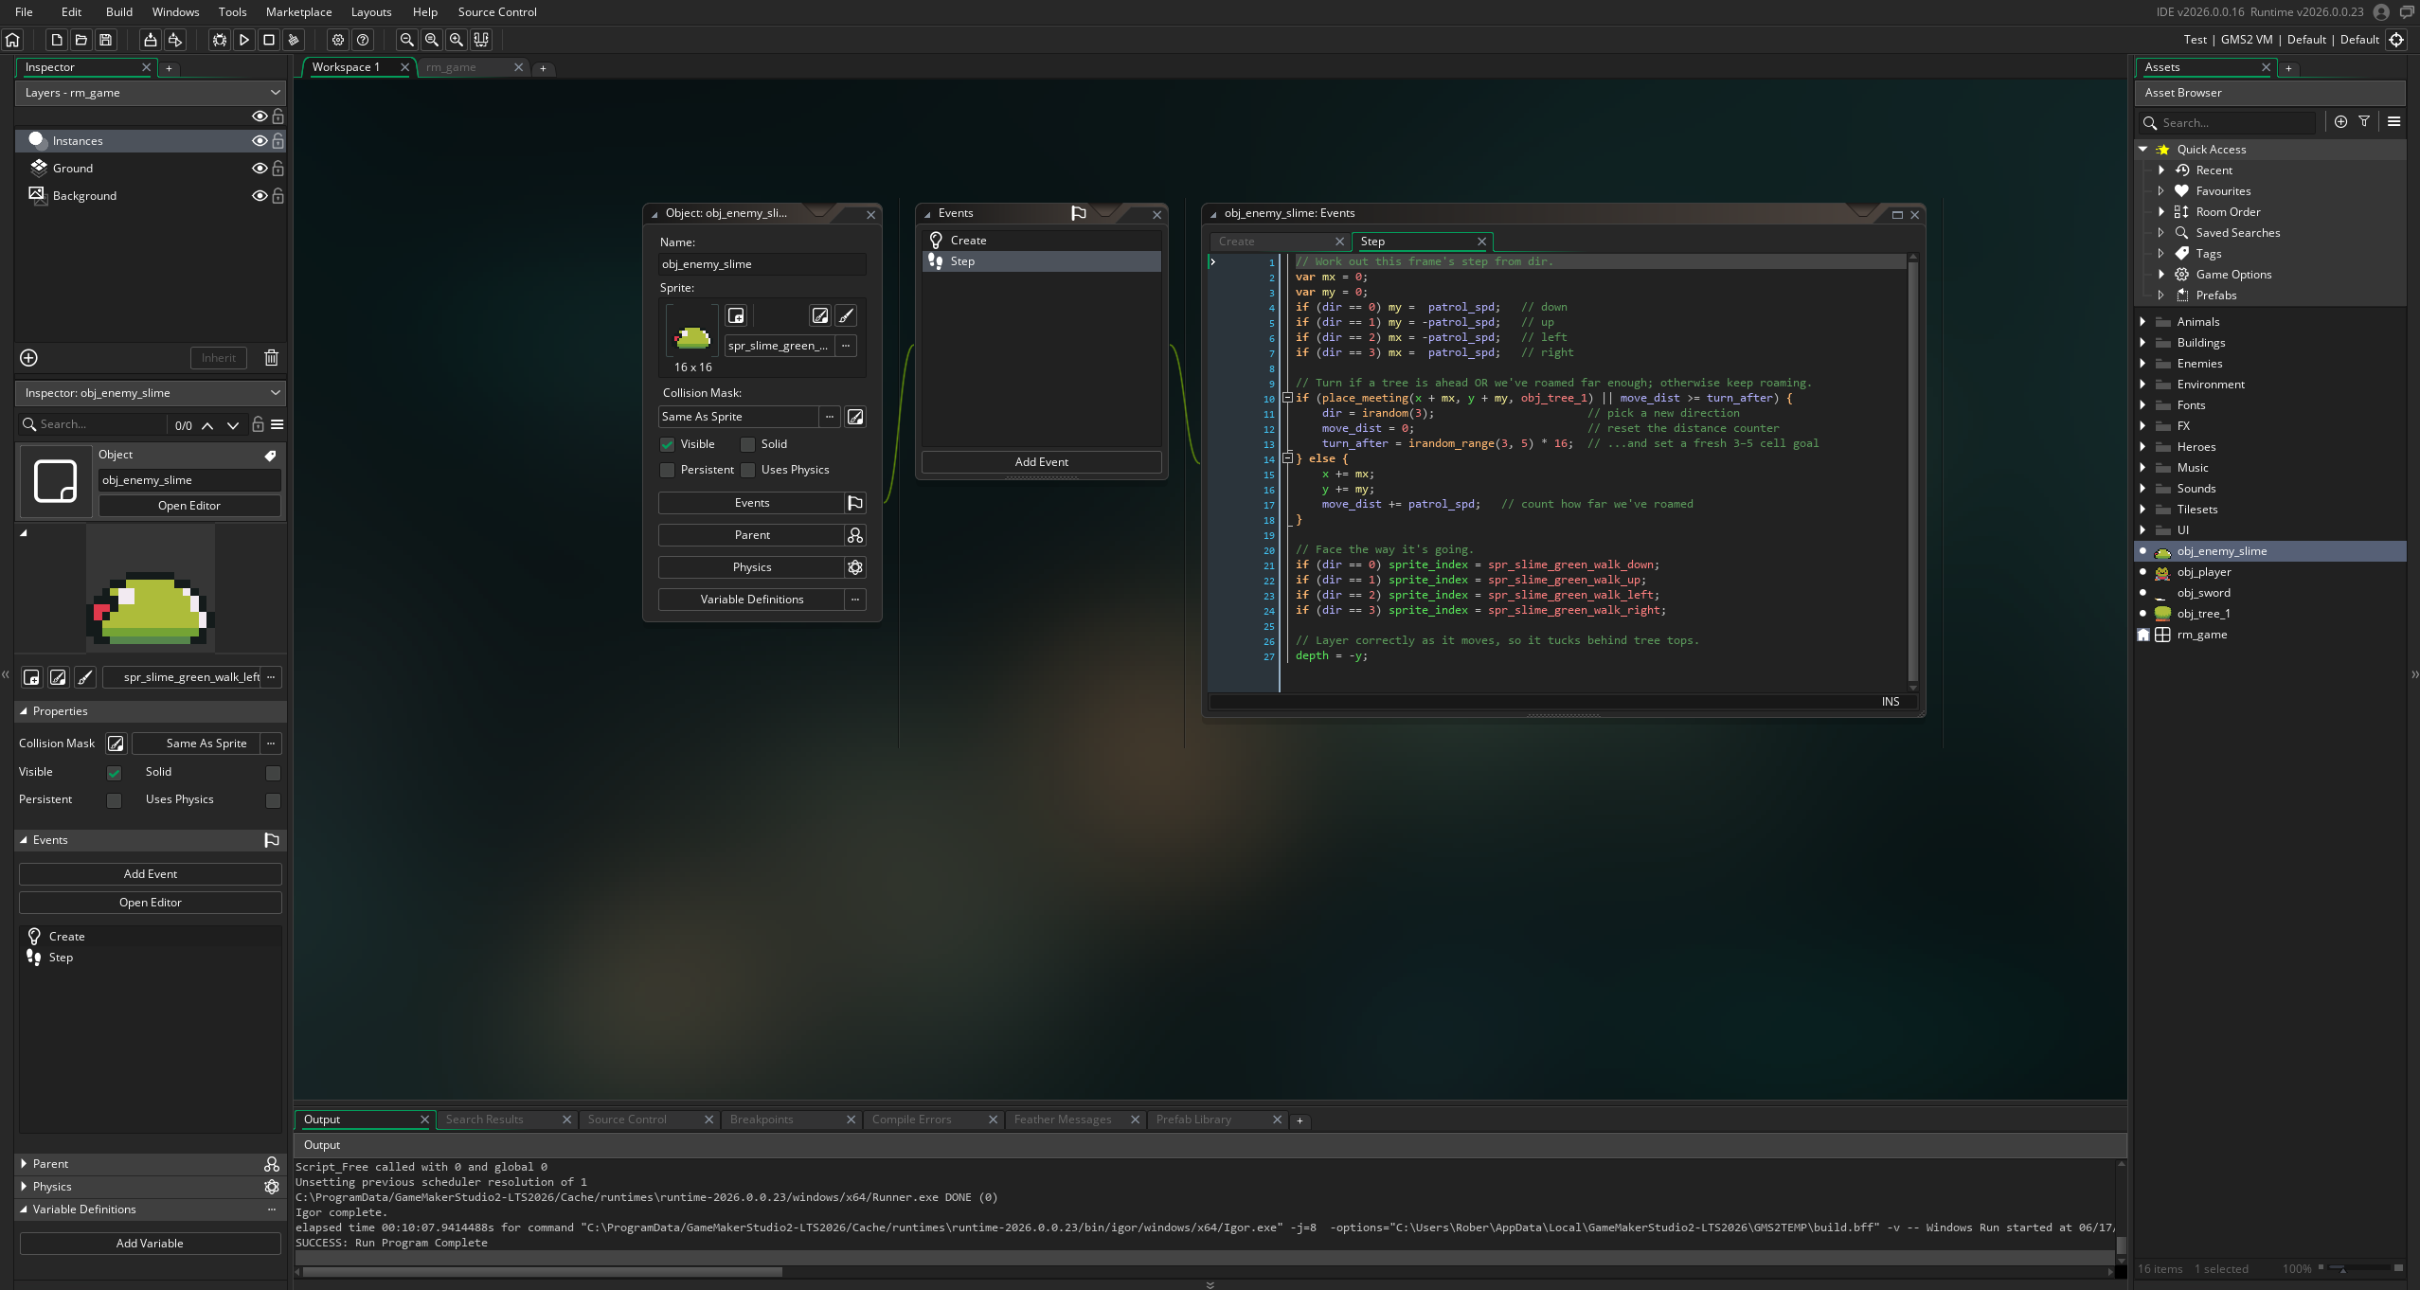Expand the Heroes asset folder
This screenshot has height=1290, width=2420.
(x=2142, y=447)
